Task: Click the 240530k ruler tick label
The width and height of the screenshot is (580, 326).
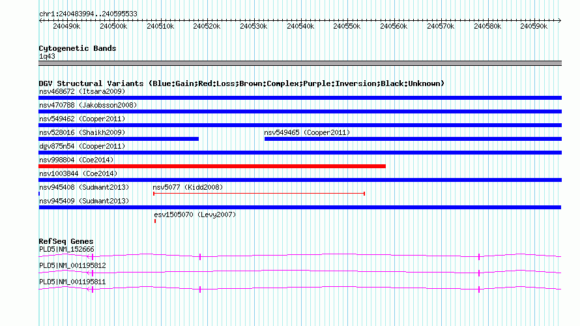Action: [x=254, y=26]
